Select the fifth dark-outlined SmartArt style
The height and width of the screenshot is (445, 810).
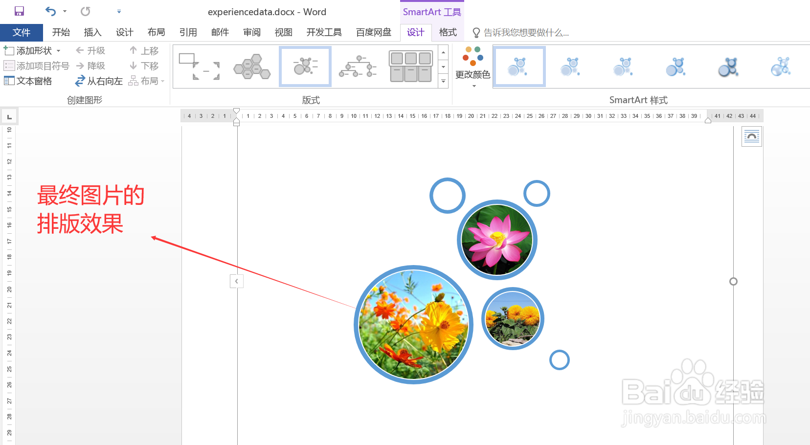729,67
